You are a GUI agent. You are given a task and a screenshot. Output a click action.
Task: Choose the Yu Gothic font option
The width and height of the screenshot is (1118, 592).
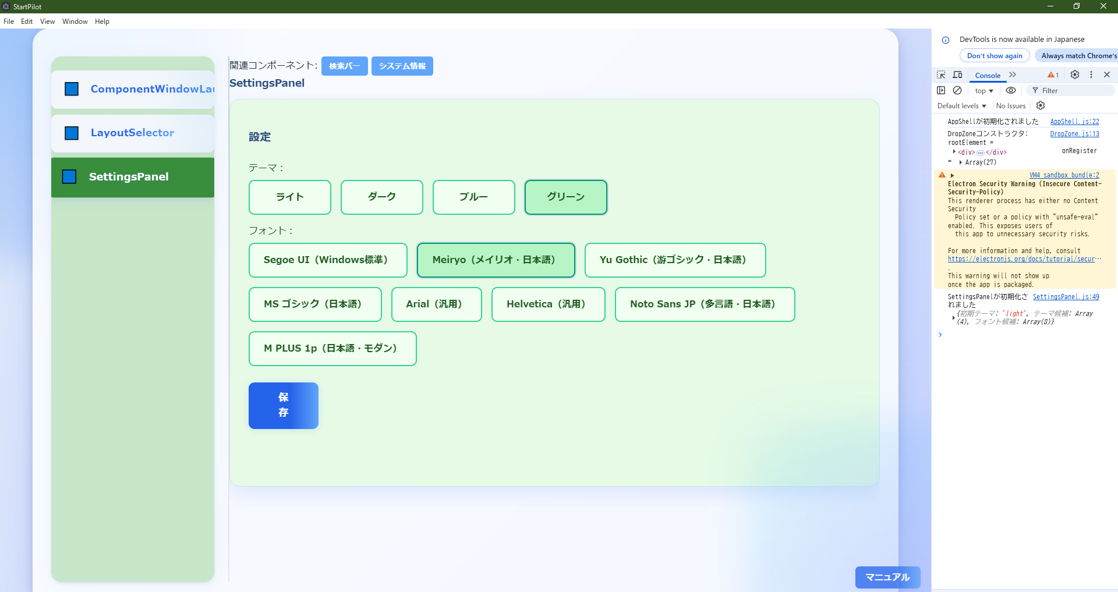tap(674, 260)
